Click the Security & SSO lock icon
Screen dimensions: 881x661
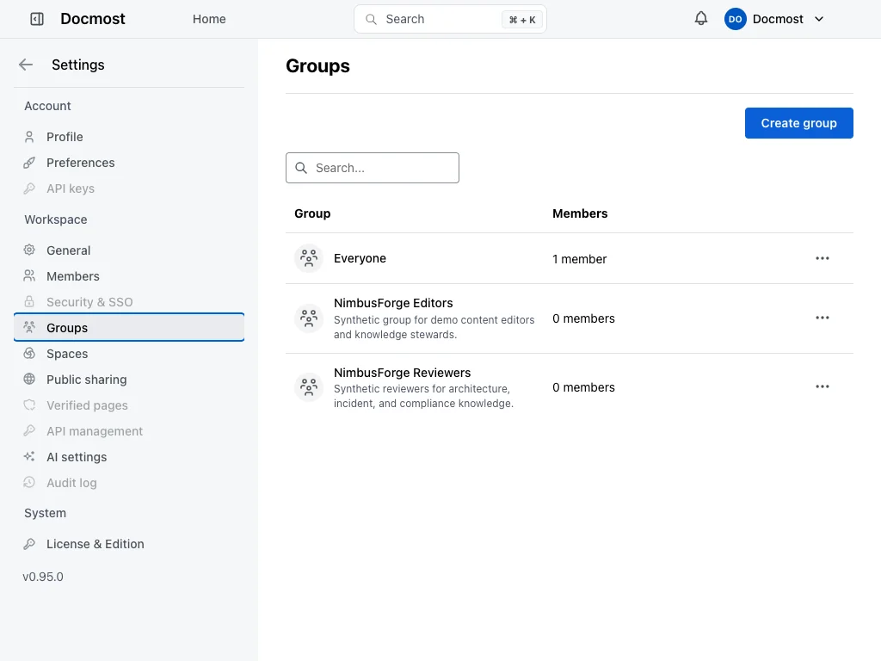(29, 302)
